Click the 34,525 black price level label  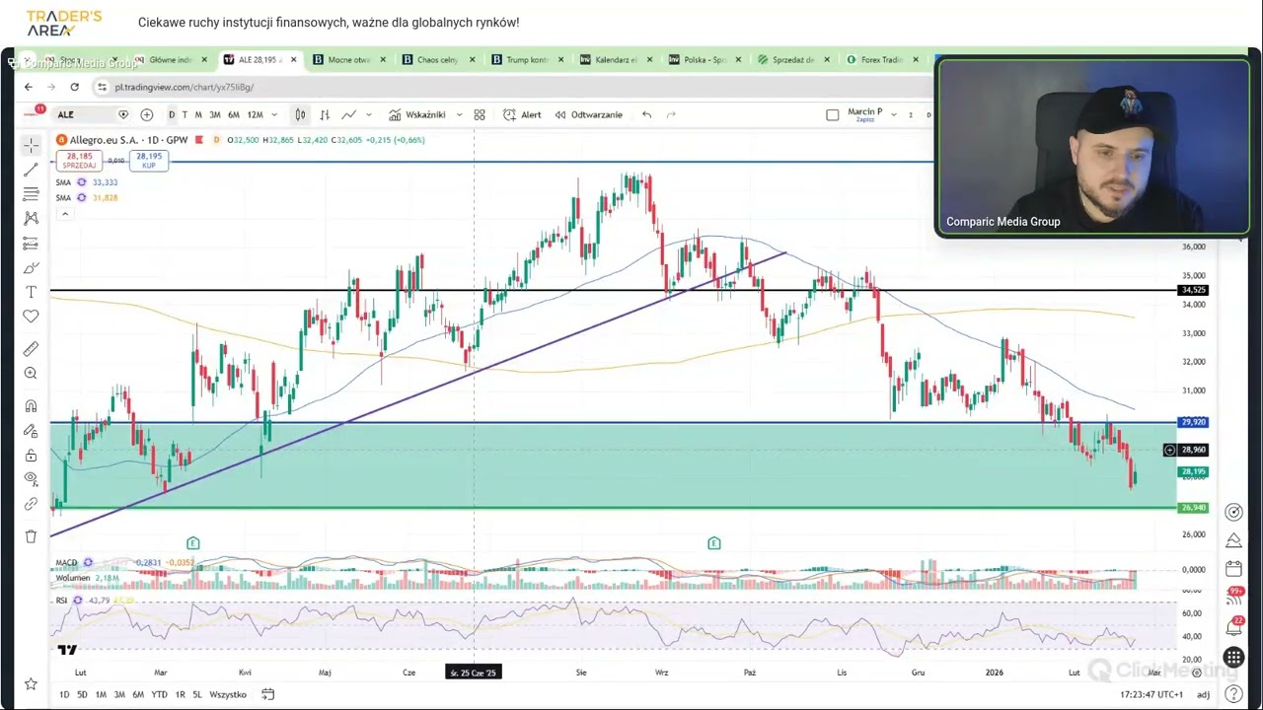tap(1193, 290)
